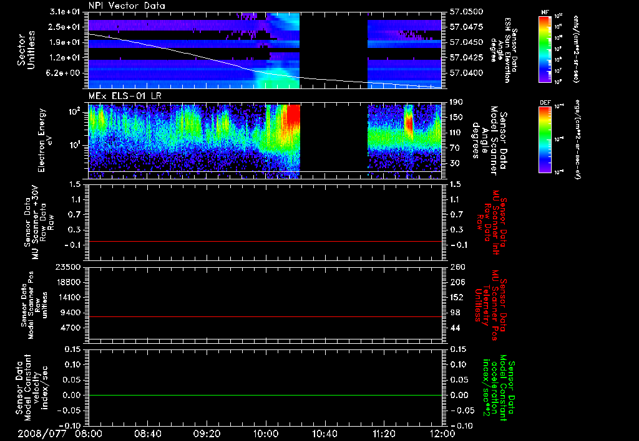639x441 pixels.
Task: Click the '14100' scanner position tick value
Action: tap(67, 297)
